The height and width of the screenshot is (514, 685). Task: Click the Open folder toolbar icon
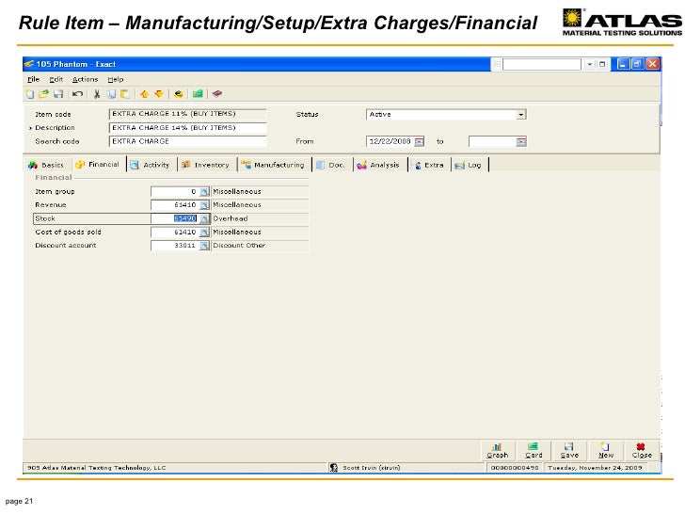coord(43,94)
